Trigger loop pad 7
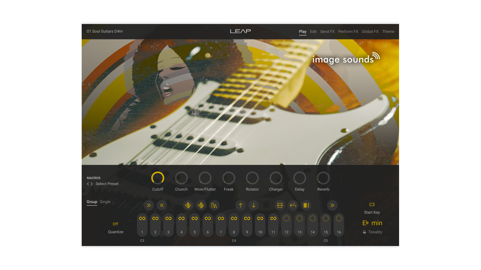The height and width of the screenshot is (270, 481). click(x=221, y=225)
